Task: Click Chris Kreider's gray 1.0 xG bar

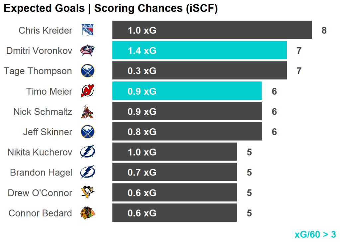Action: pos(212,30)
